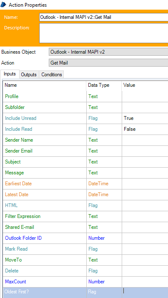
Task: Click the Business Object field
Action: click(x=108, y=52)
